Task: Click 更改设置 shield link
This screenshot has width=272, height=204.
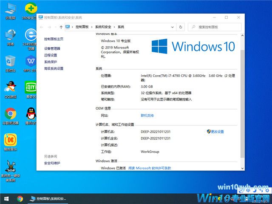Action: coord(215,132)
